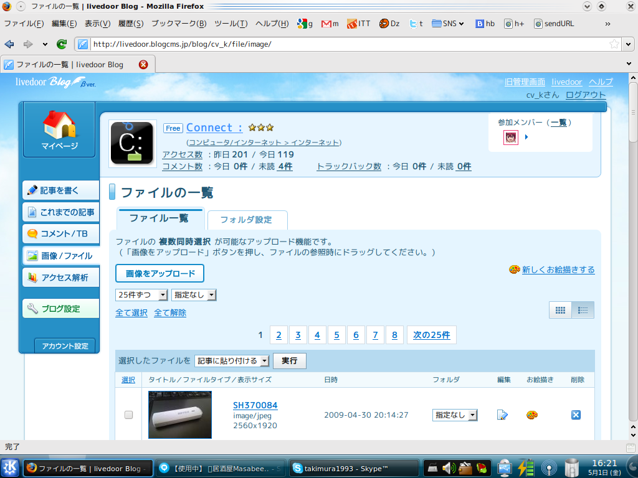Image resolution: width=638 pixels, height=478 pixels.
Task: Click the bookmark star in the address bar
Action: click(614, 44)
